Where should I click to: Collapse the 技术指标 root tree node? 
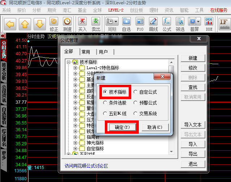[69, 62]
